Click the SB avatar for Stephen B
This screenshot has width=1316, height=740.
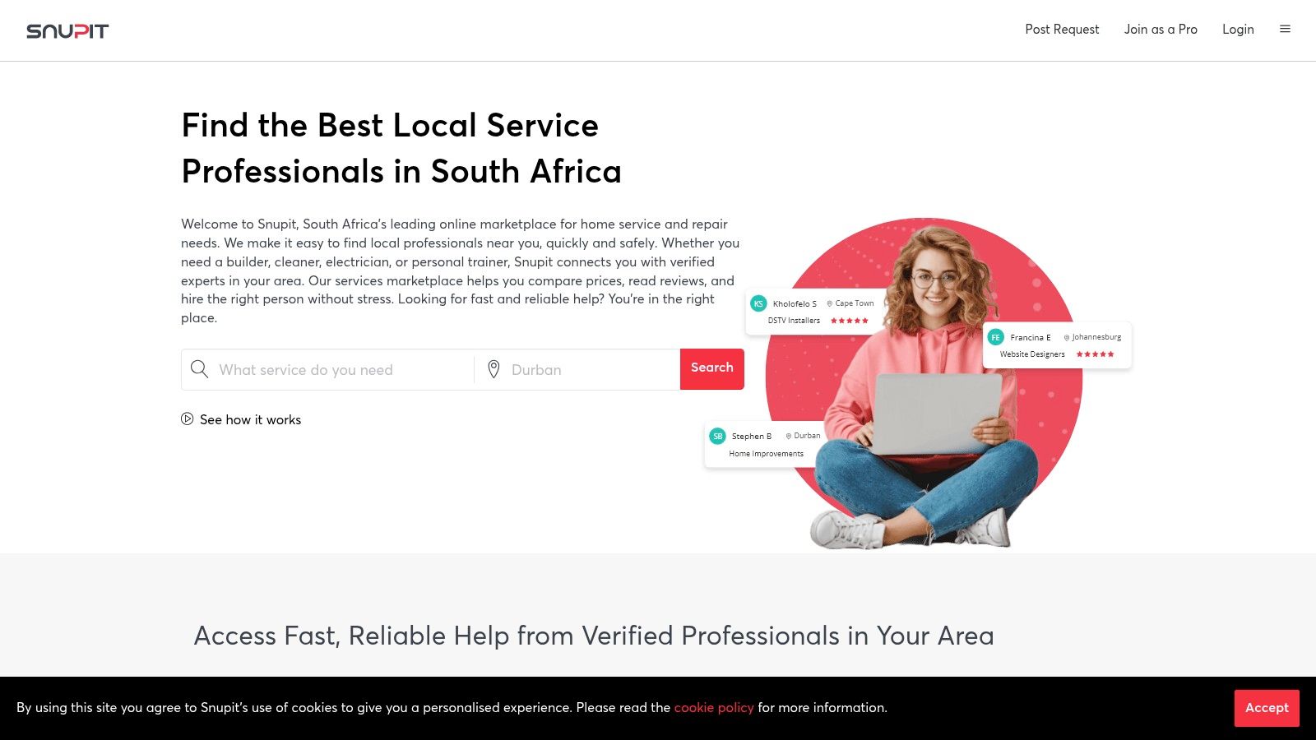(x=716, y=436)
